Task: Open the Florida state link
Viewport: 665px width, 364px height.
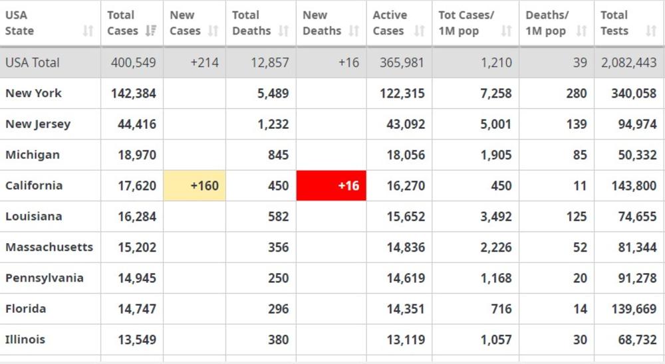Action: coord(26,309)
